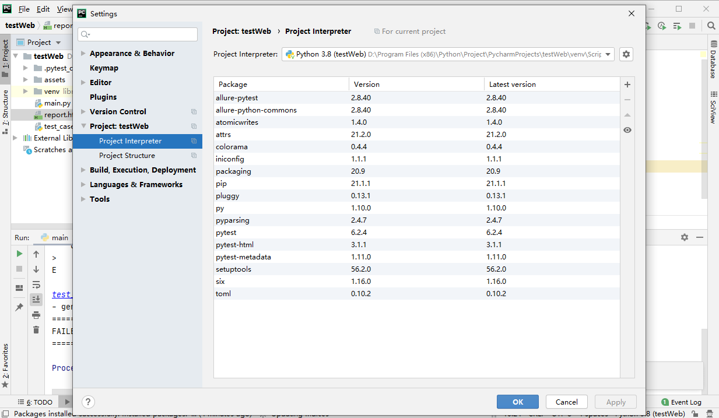Click the Rerun green play icon in Run panel
The image size is (719, 418).
point(19,254)
